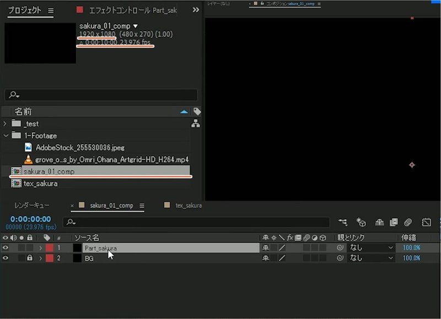This screenshot has width=441, height=319.
Task: Toggle hide shy layers icon
Action: point(379,223)
